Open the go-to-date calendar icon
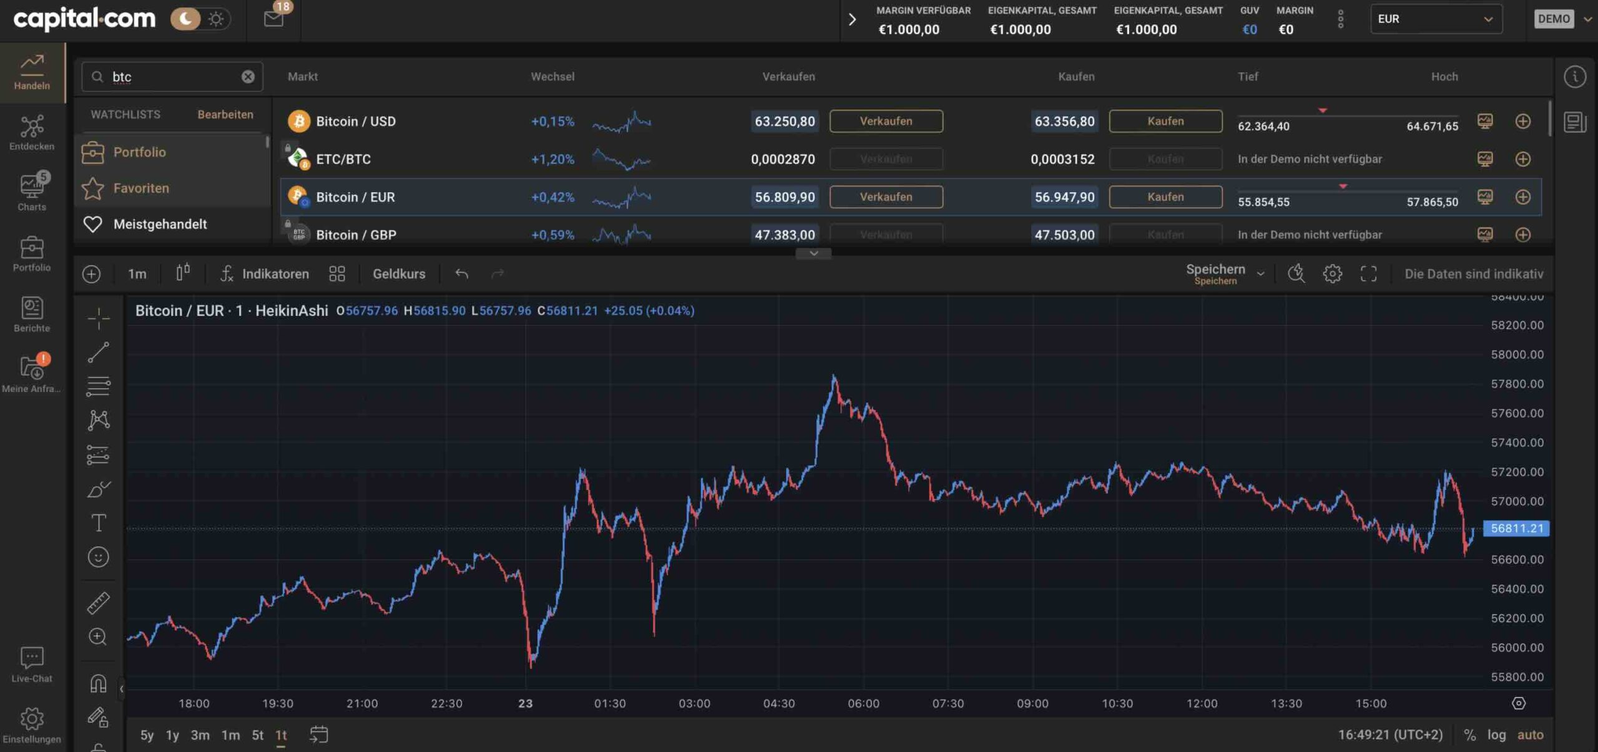The width and height of the screenshot is (1598, 752). [x=318, y=735]
